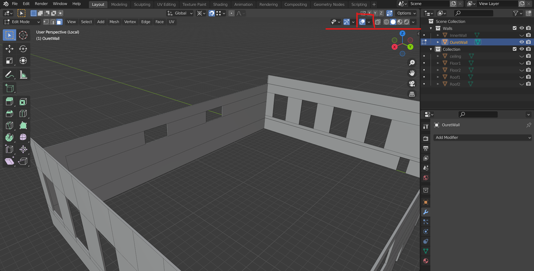Screen dimensions: 534x271
Task: Select the Spin tool
Action: pyautogui.click(x=9, y=138)
